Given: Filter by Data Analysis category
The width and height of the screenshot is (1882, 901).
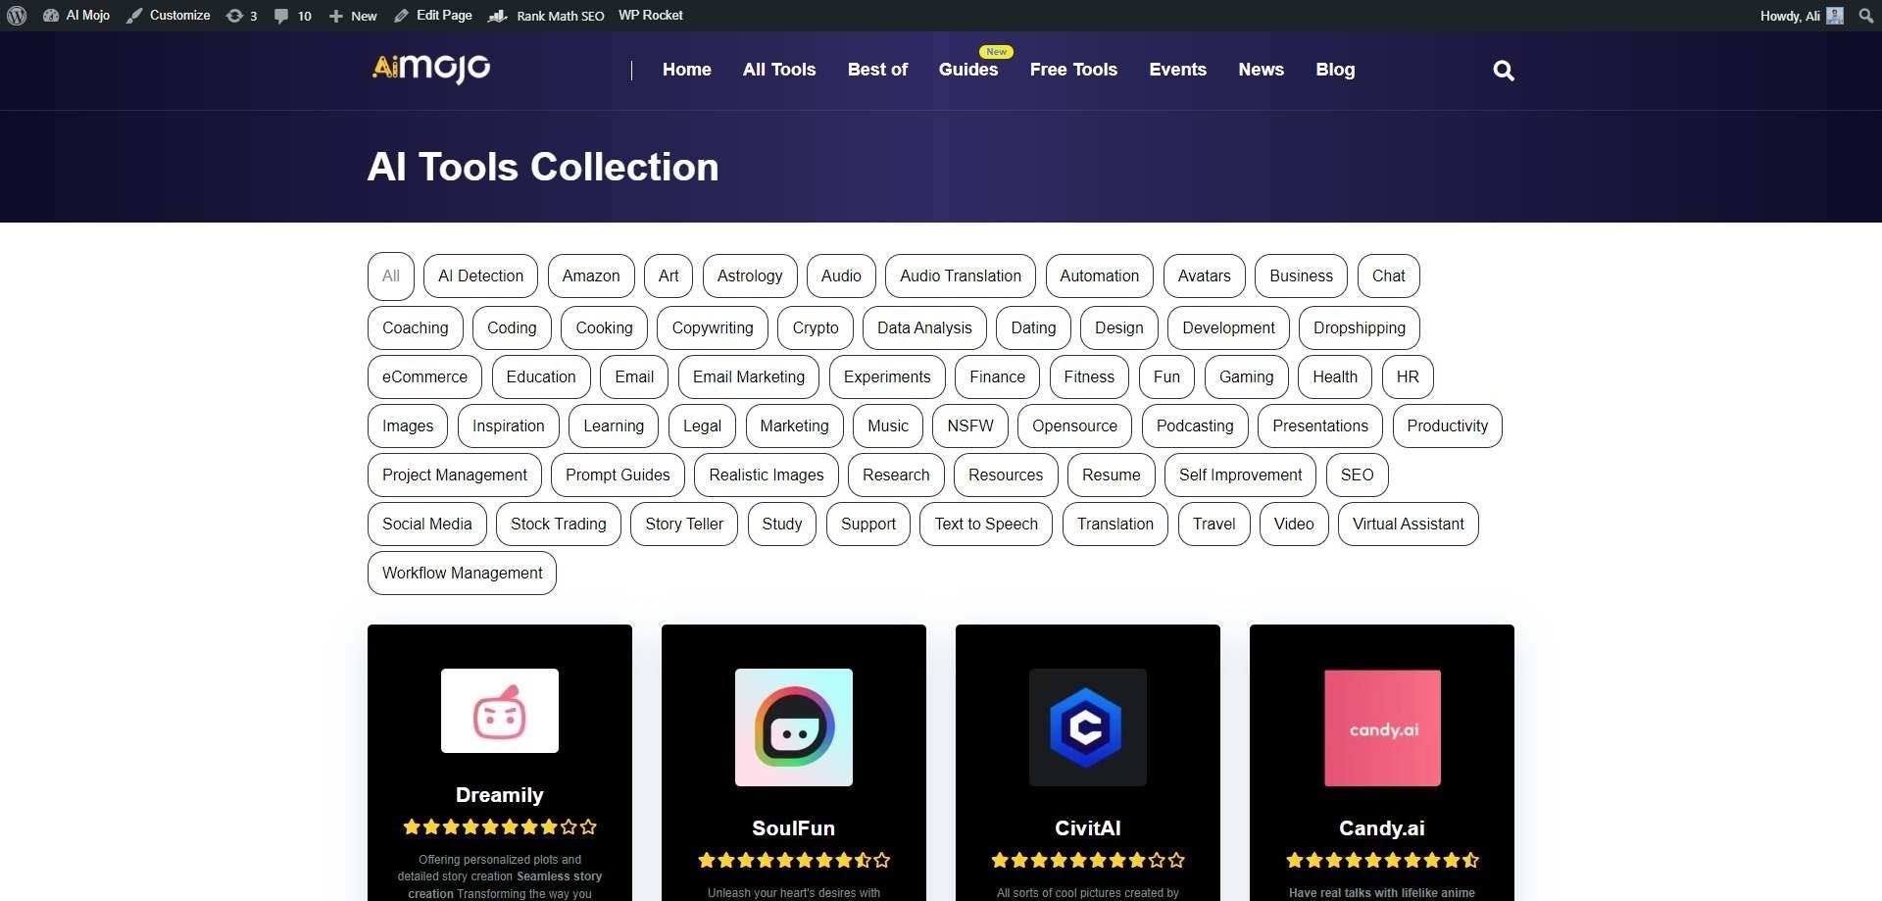Looking at the screenshot, I should 924,328.
